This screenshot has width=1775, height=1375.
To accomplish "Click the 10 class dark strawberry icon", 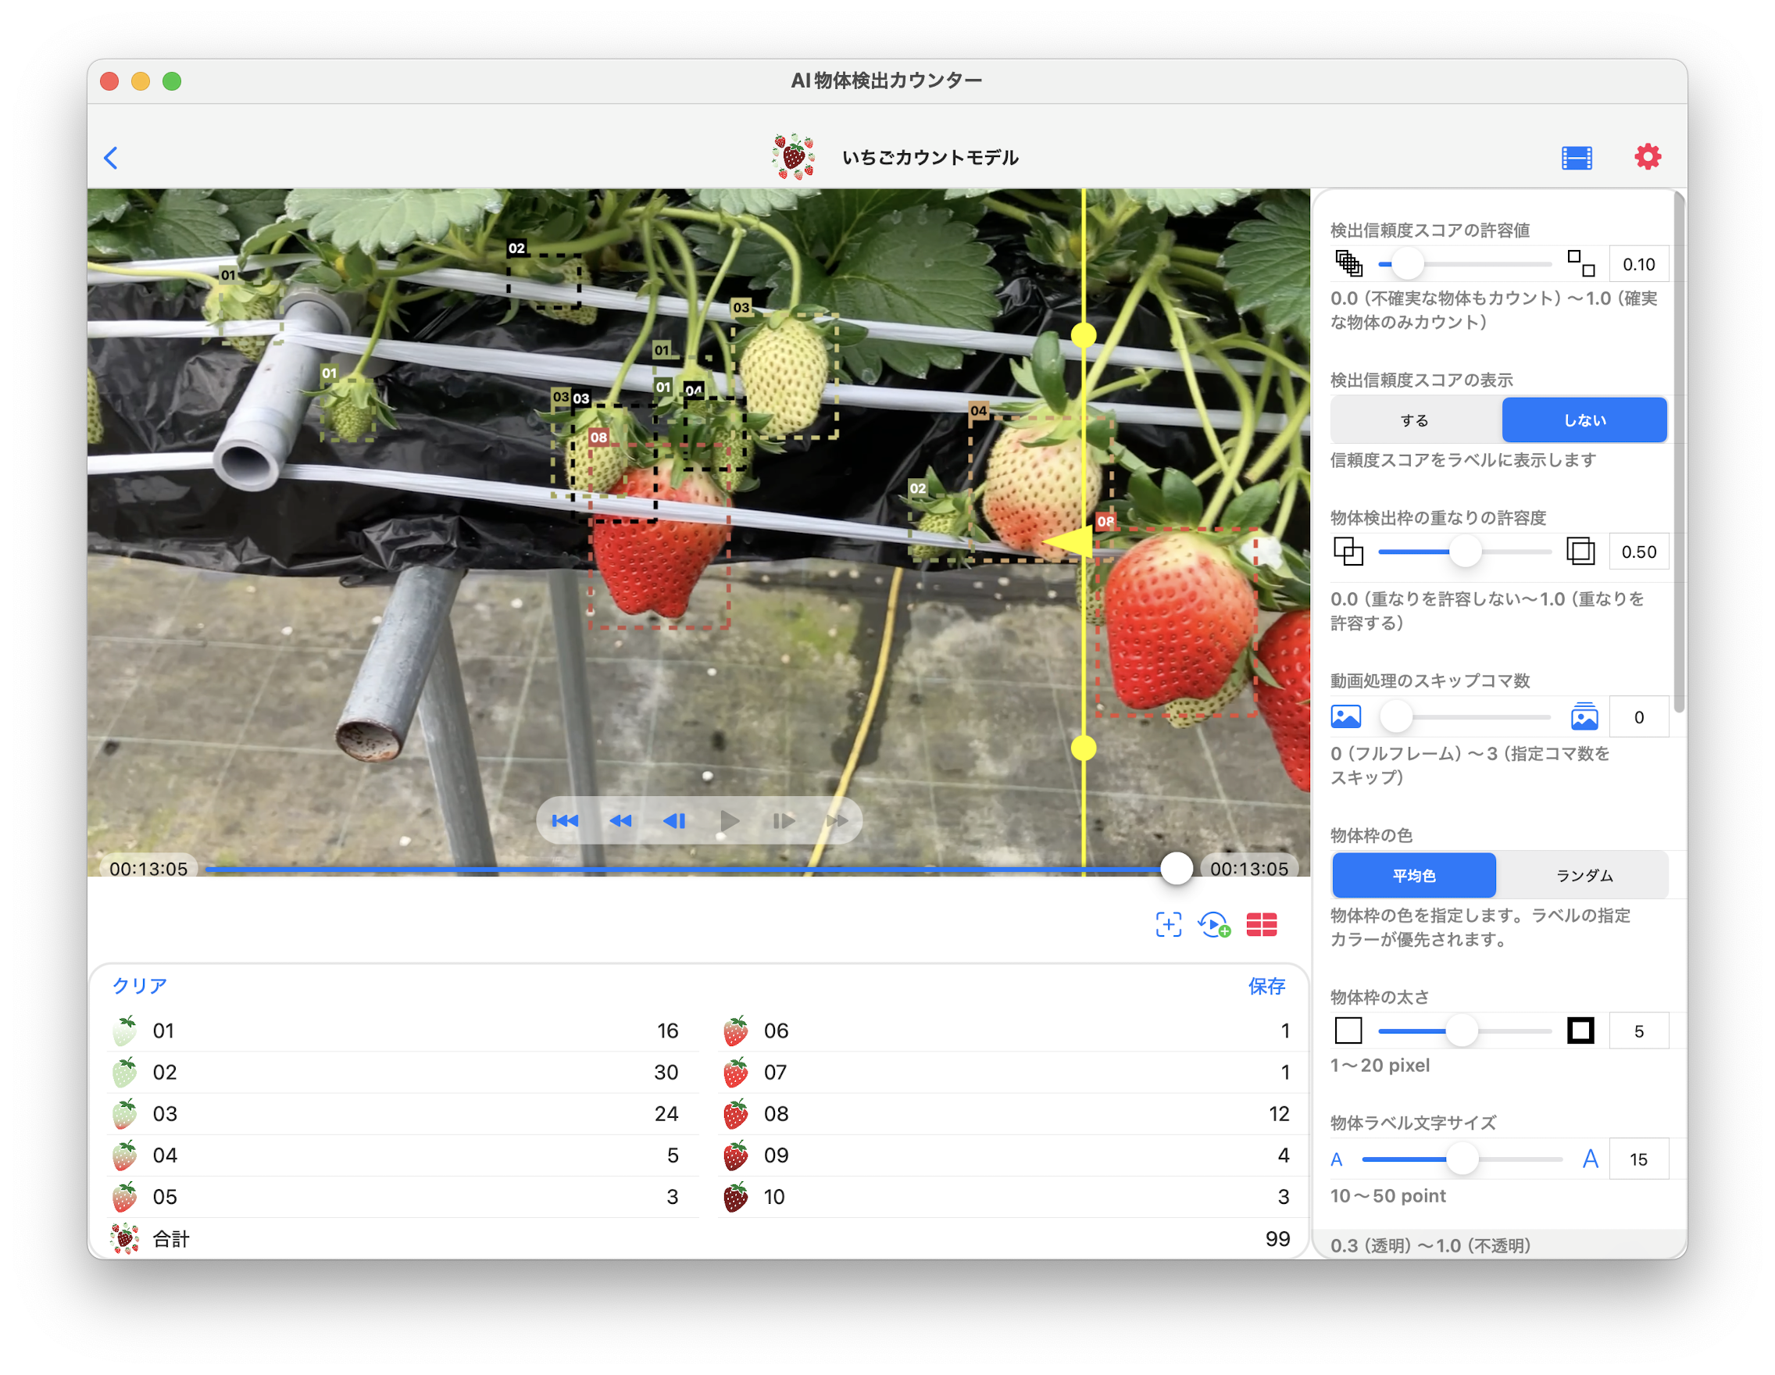I will 735,1196.
